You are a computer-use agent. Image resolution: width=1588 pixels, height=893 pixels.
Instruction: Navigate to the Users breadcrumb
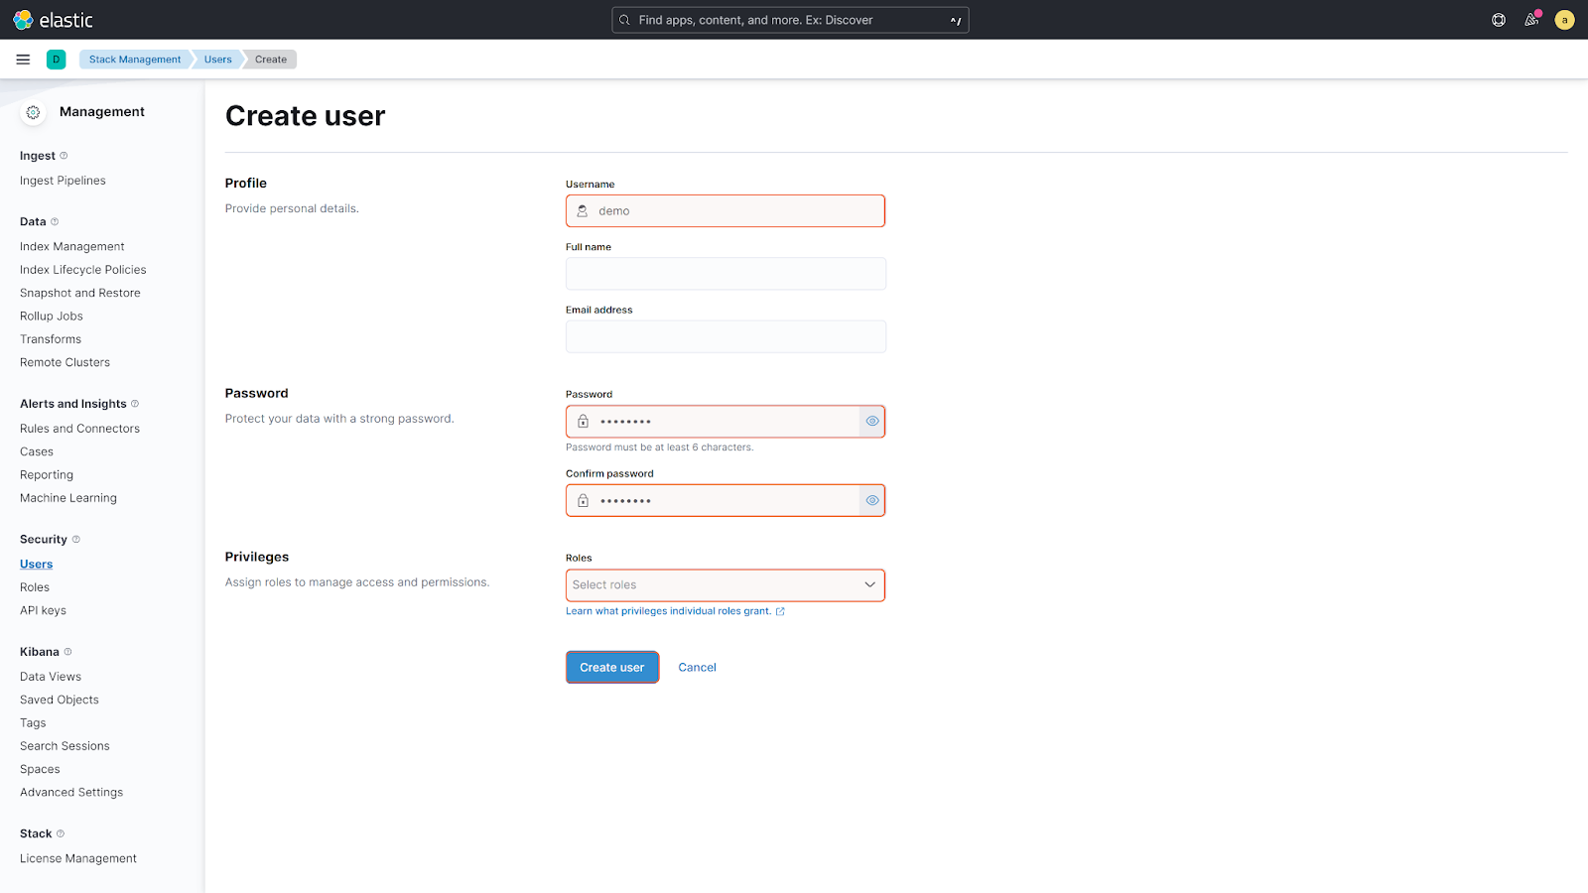(x=217, y=60)
